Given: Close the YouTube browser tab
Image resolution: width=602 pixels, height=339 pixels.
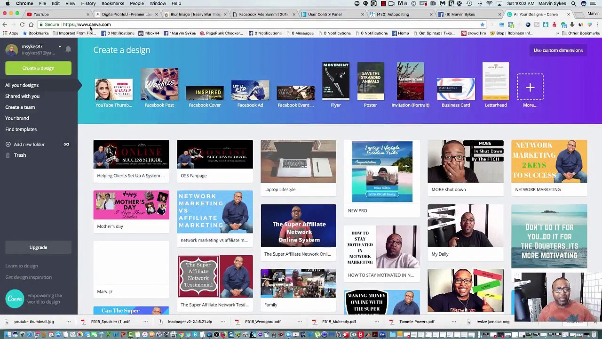Looking at the screenshot, I should (x=87, y=15).
